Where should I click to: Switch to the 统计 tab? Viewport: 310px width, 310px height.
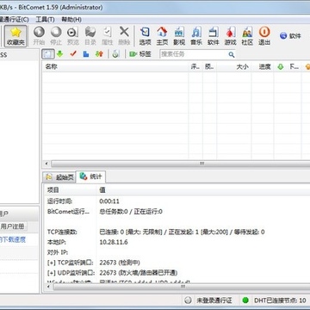click(90, 177)
